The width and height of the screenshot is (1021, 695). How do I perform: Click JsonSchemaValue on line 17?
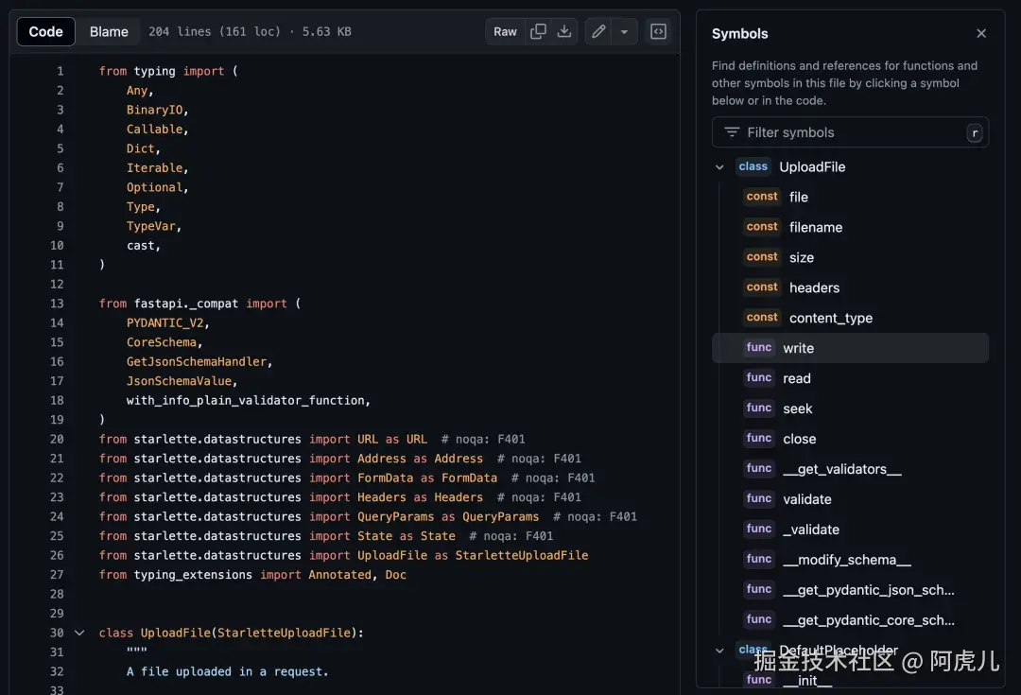(179, 381)
